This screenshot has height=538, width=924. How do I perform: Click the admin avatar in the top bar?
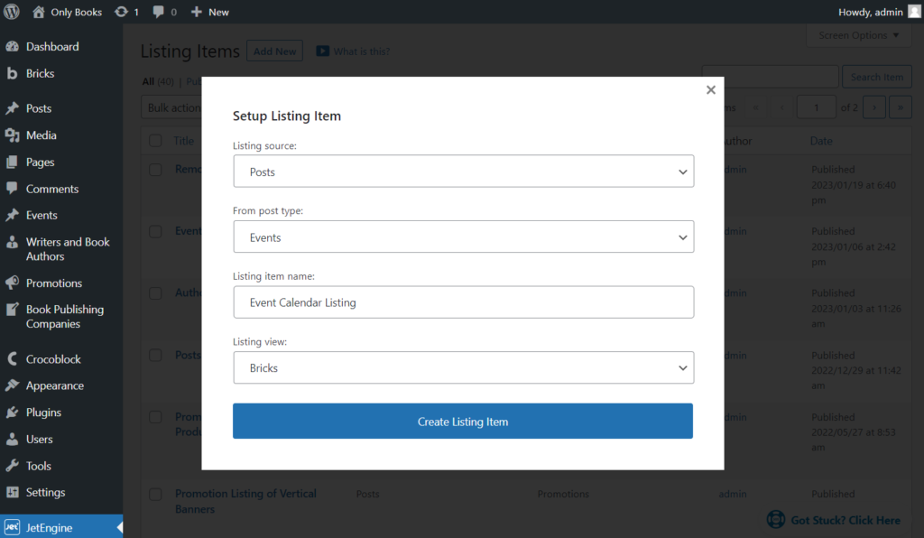click(x=915, y=12)
